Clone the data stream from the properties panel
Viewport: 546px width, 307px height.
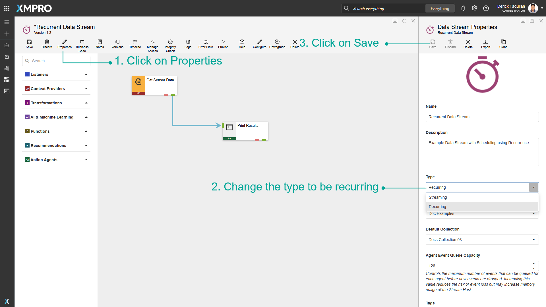tap(503, 44)
